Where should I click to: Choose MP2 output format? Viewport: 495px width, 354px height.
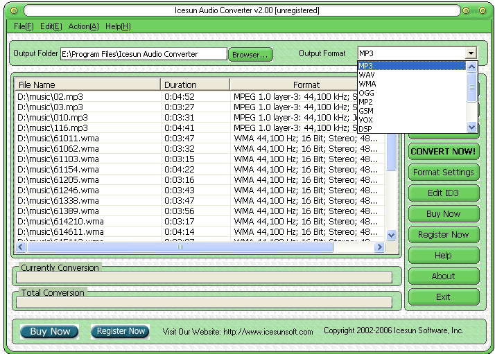click(x=411, y=102)
